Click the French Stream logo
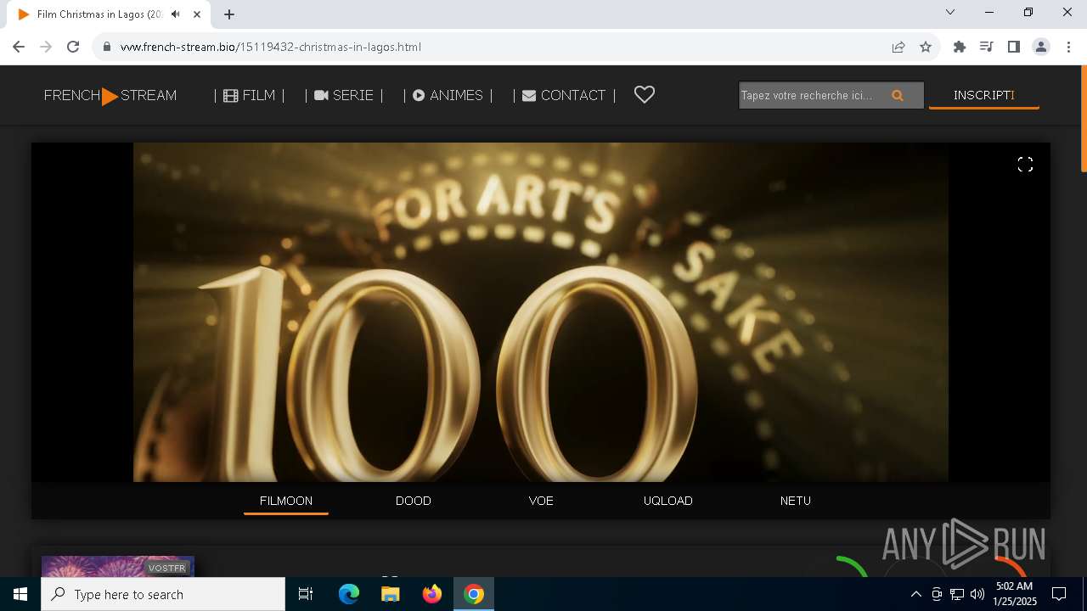Viewport: 1087px width, 611px height. 110,96
